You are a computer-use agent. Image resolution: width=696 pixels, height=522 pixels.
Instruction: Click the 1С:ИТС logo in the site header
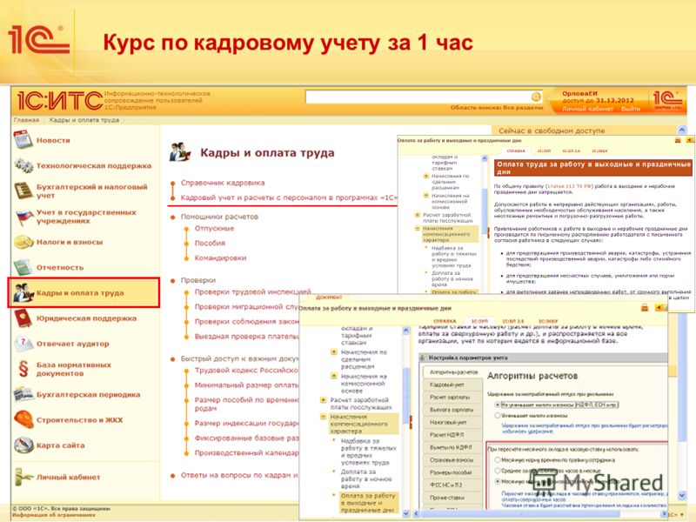pos(60,101)
